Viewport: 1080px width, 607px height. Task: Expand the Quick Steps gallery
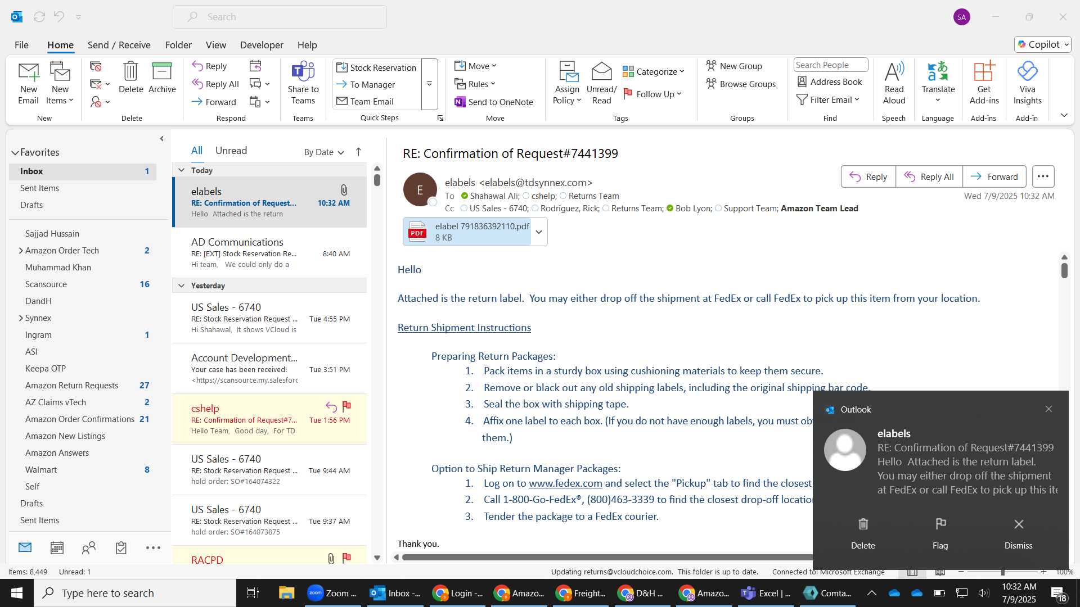[x=429, y=84]
